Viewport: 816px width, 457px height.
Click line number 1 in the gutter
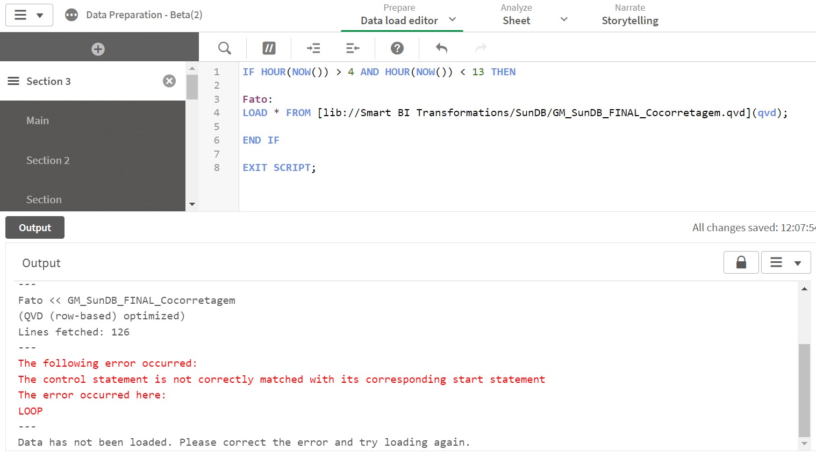click(x=217, y=72)
